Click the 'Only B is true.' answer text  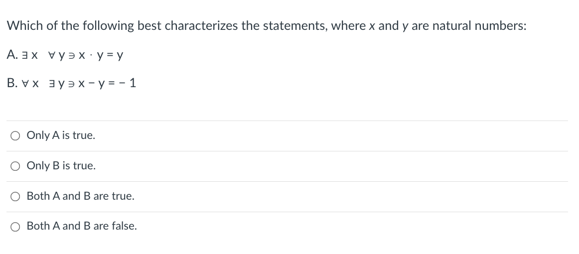[x=61, y=166]
